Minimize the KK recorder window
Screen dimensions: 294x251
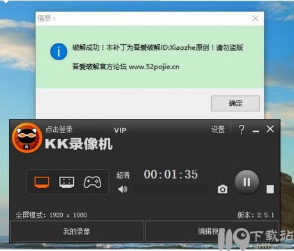pyautogui.click(x=256, y=131)
